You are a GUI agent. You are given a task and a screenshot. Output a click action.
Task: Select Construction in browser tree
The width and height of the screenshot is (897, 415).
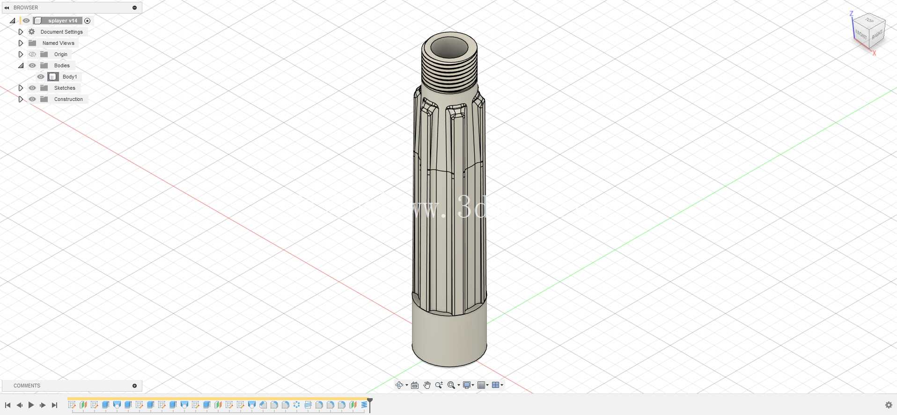(68, 99)
